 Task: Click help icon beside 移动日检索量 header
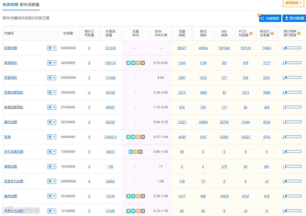click(272, 33)
